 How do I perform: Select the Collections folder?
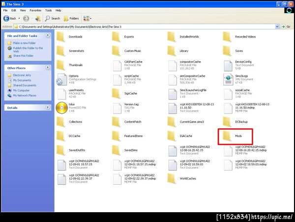[x=69, y=122]
